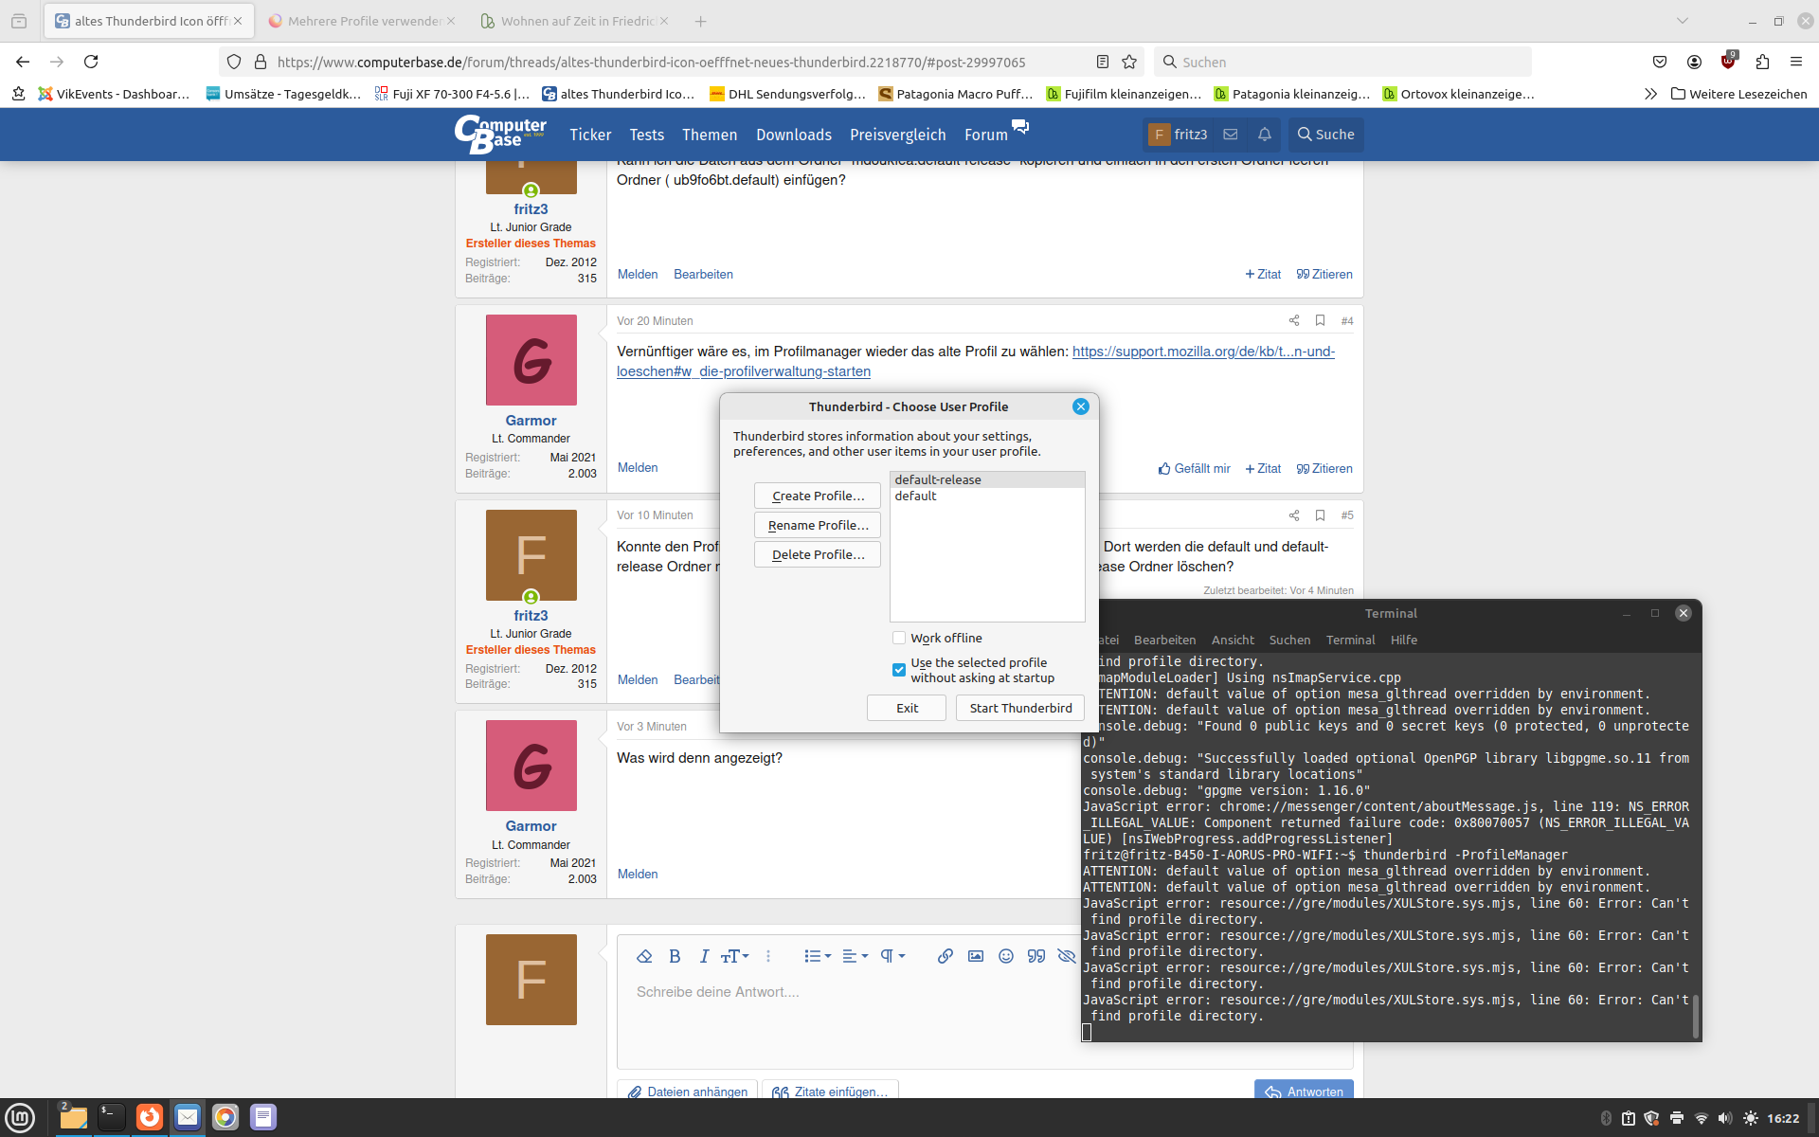Click the insert image icon in editor
Viewport: 1819px width, 1137px height.
pyautogui.click(x=975, y=956)
